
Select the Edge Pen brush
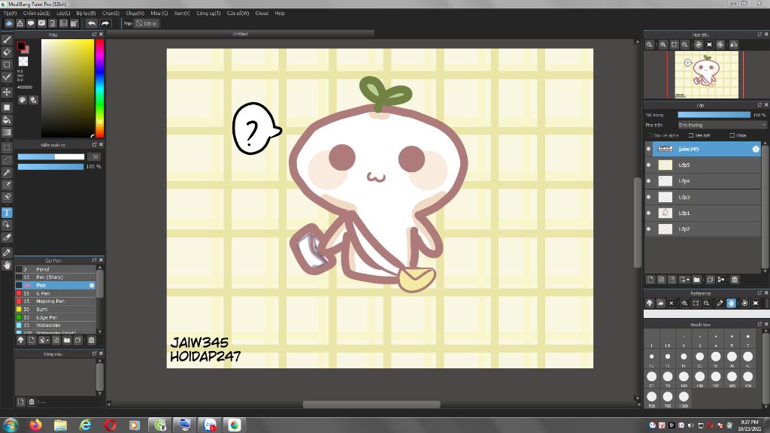click(55, 318)
